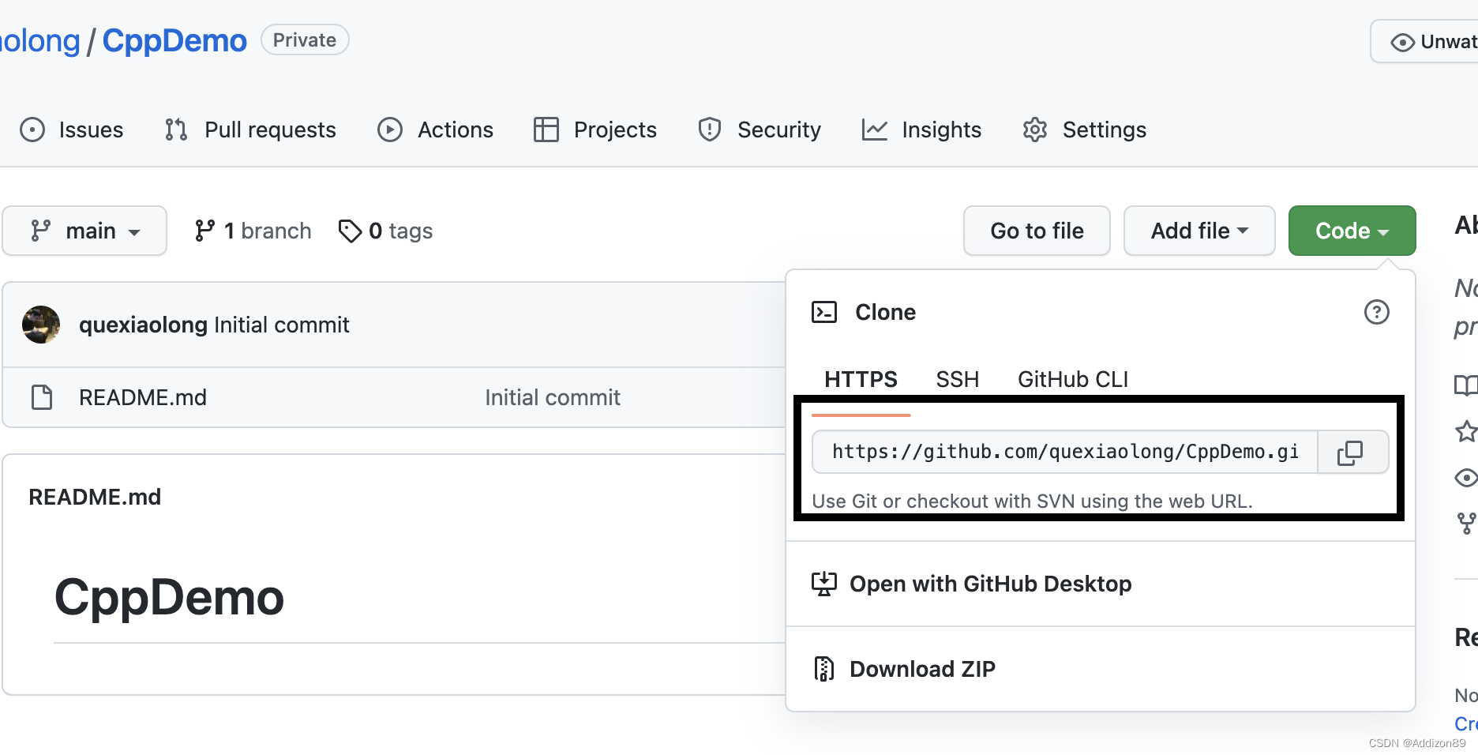Screen dimensions: 1478x755
Task: Click the Issues circle icon
Action: (32, 130)
